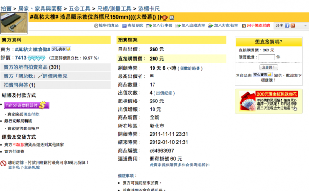Open 拍賣問與答 (1) tab
Image resolution: width=309 pixels, height=191 pixels.
(x=56, y=85)
